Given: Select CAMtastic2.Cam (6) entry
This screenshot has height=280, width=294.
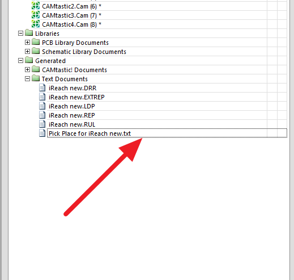Looking at the screenshot, I should point(71,6).
